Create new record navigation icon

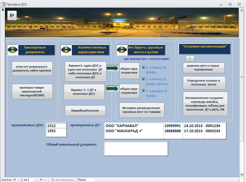pyautogui.click(x=45, y=180)
